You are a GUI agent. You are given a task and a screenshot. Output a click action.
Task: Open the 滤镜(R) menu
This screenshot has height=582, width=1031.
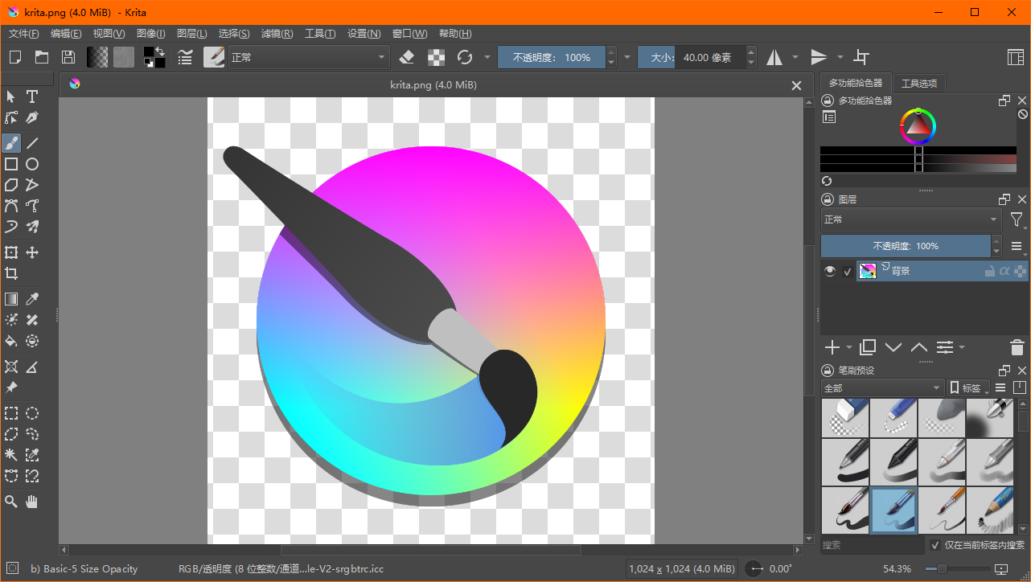[277, 34]
